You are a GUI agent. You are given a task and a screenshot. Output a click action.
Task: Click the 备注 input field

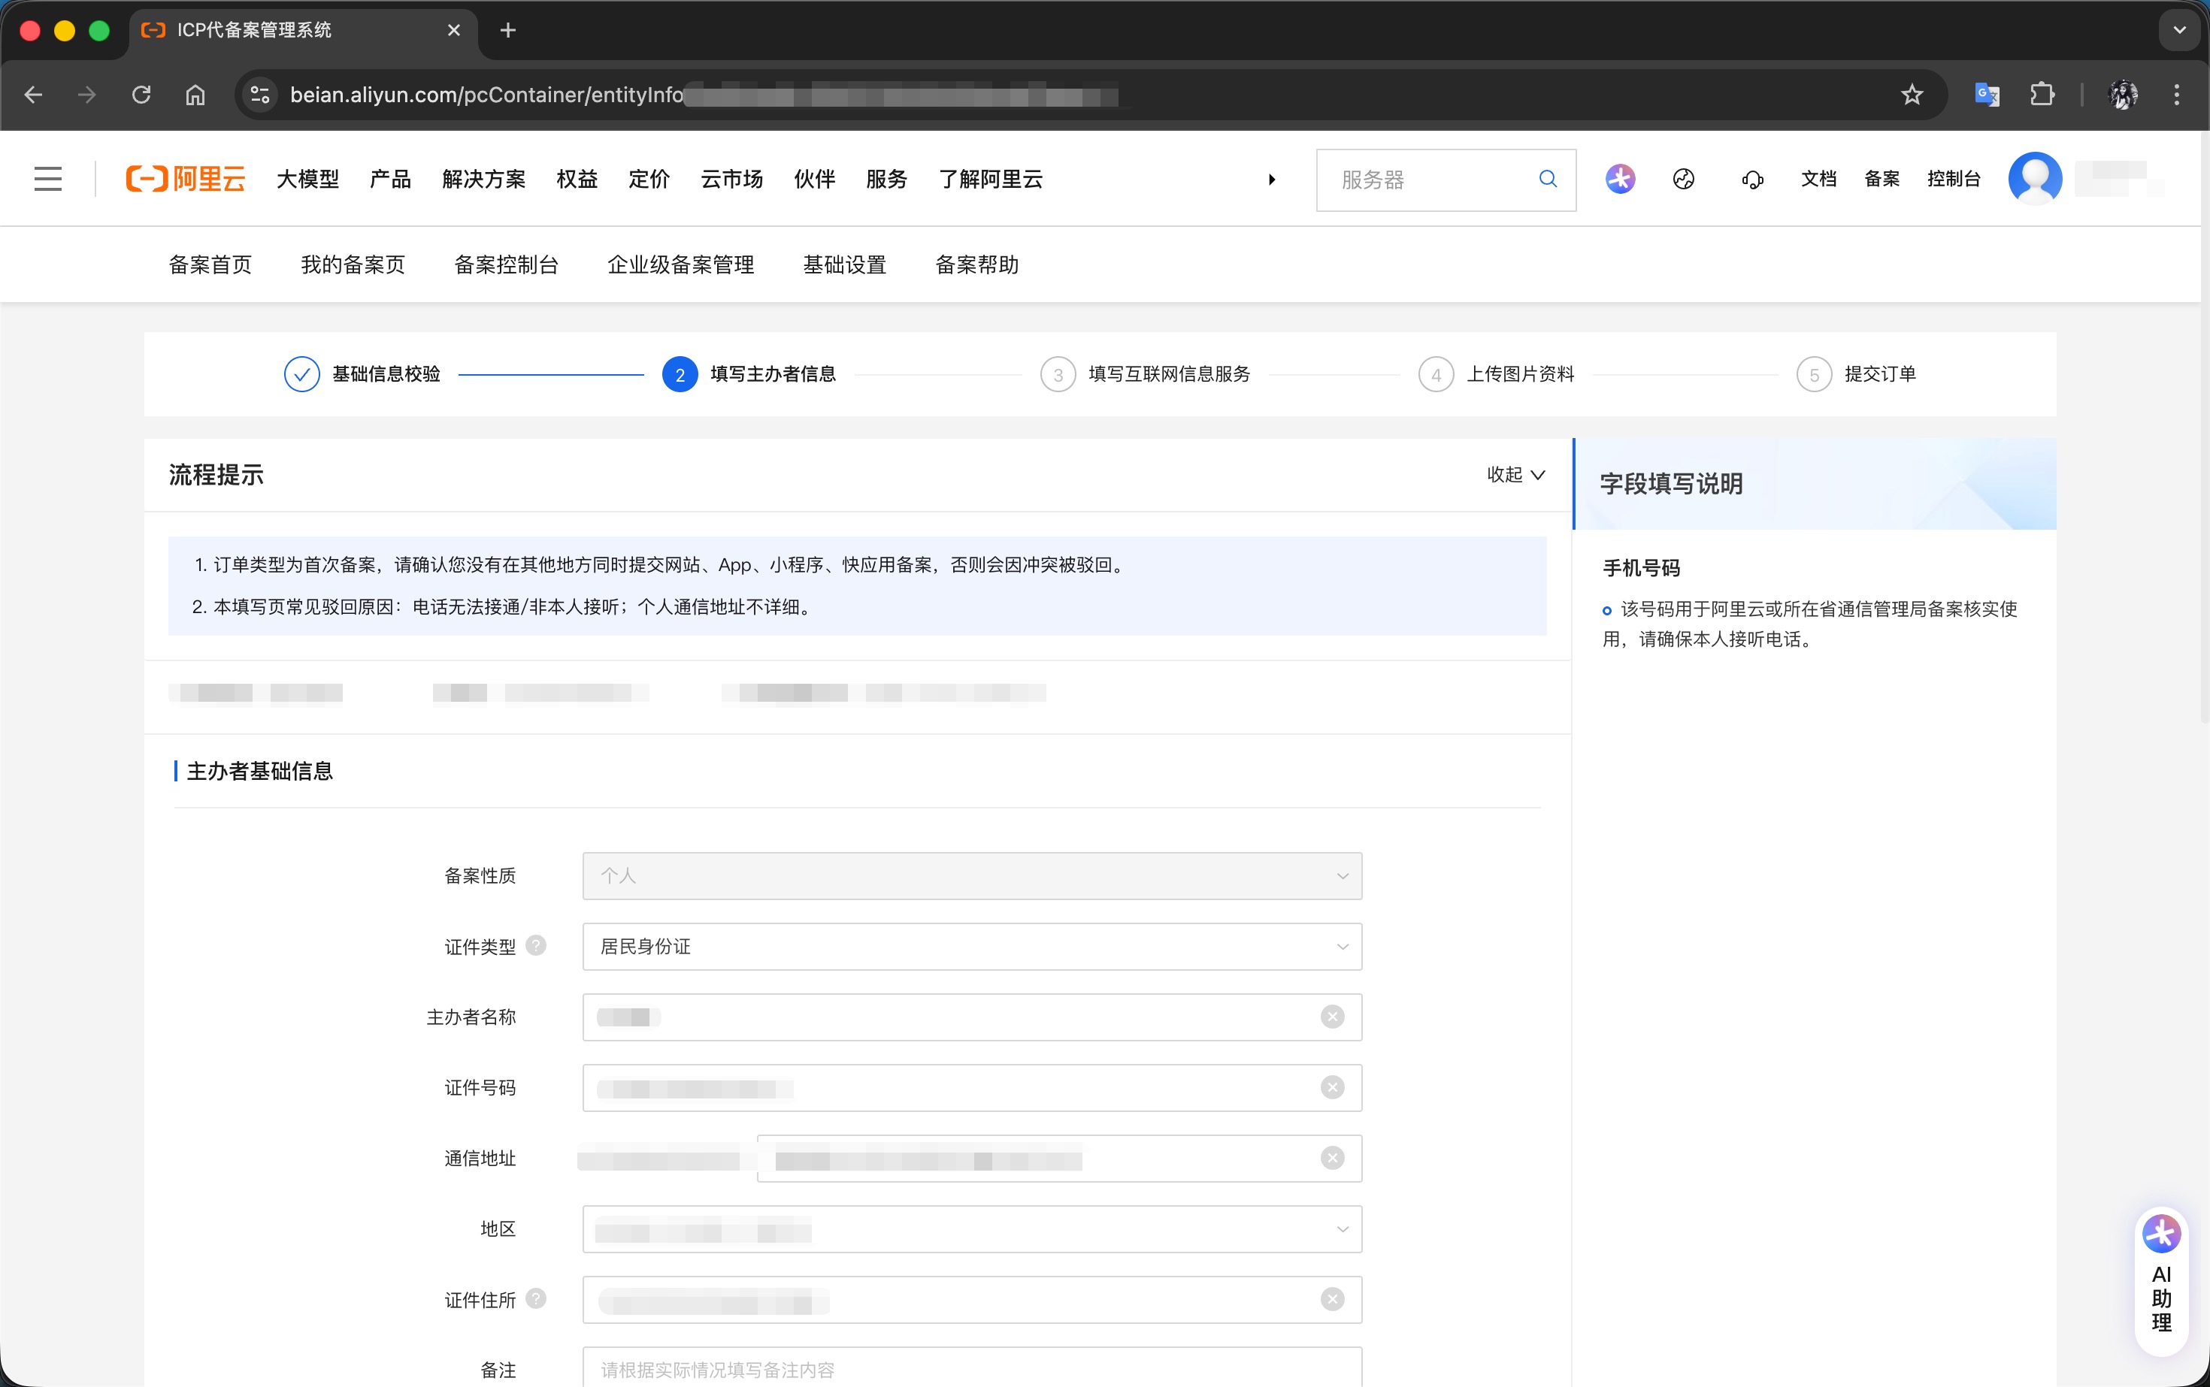pyautogui.click(x=971, y=1369)
